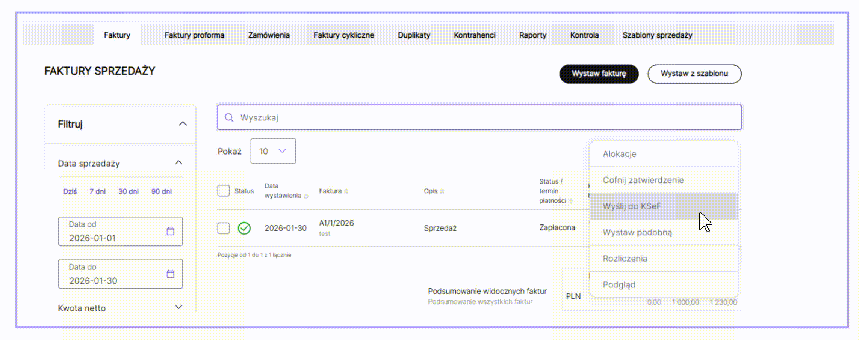
Task: Select Alokacje from the context menu
Action: [664, 154]
